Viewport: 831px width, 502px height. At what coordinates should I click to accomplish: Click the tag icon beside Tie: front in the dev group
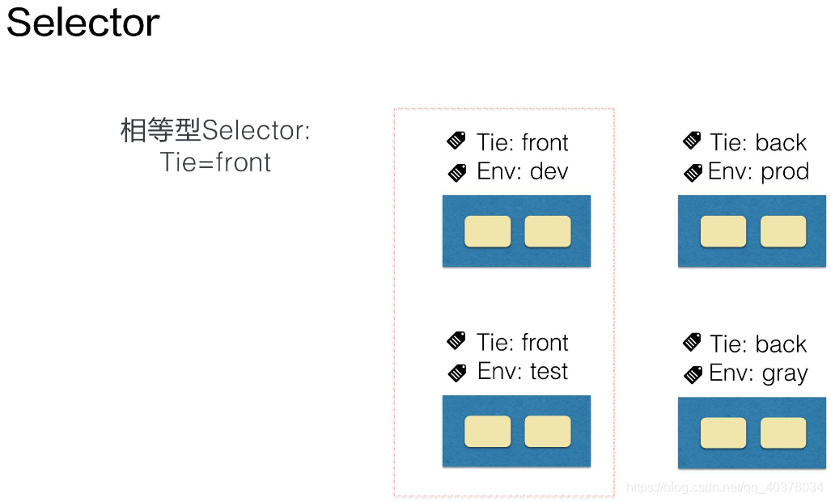(456, 141)
